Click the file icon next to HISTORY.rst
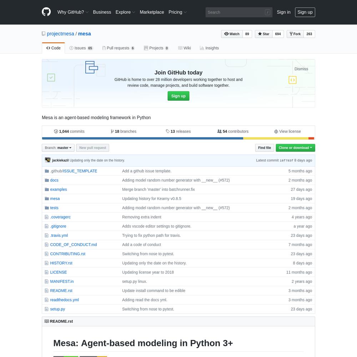This screenshot has height=357, width=357. (x=47, y=263)
